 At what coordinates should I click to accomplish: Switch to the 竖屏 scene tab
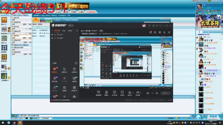pos(64,31)
